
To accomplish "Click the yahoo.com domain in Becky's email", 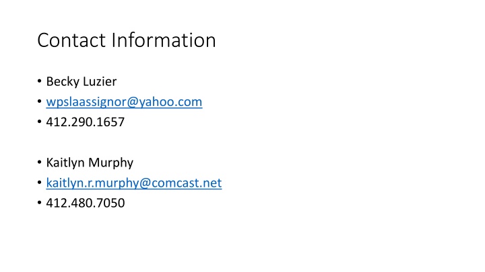I will tap(170, 102).
